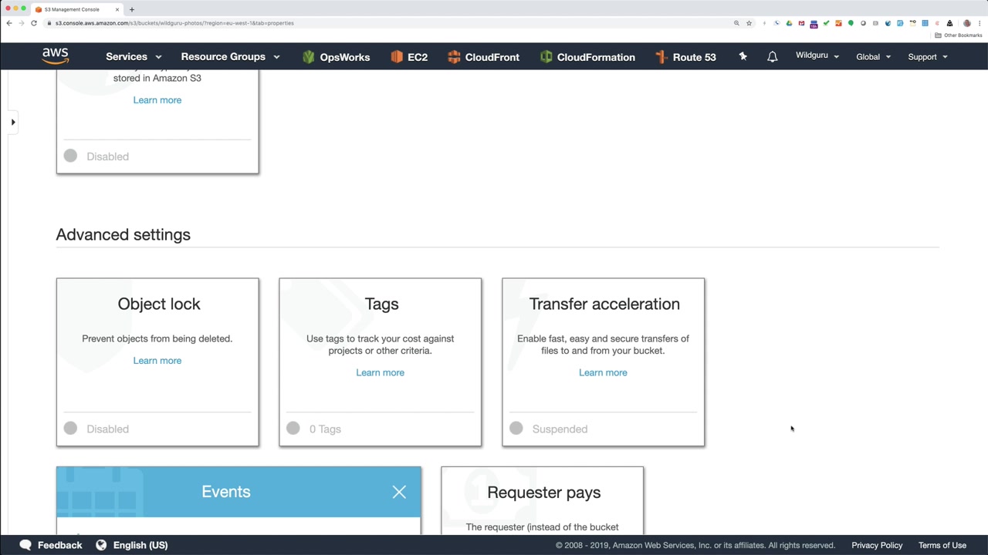988x555 pixels.
Task: Open the Support dropdown
Action: (928, 57)
